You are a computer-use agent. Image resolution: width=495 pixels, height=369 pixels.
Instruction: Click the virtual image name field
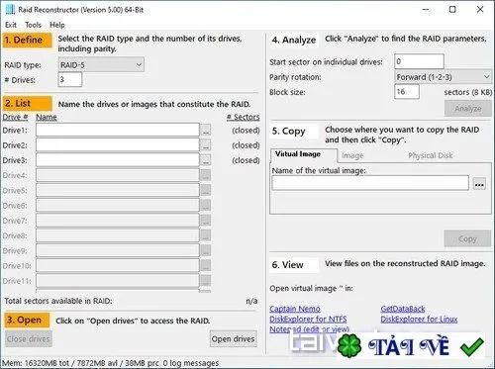pos(370,183)
